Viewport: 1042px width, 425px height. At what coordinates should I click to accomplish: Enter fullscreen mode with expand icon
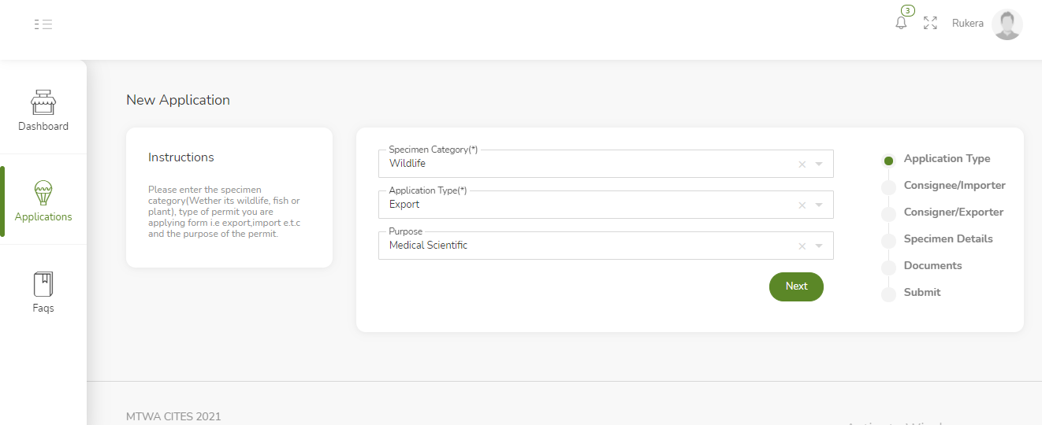pos(930,24)
